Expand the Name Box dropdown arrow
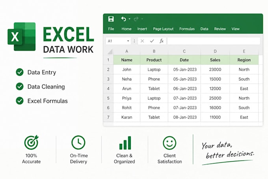The image size is (268, 179). coord(128,41)
